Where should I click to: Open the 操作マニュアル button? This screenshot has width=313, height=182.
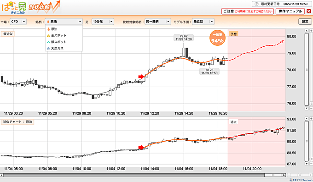coord(290,11)
